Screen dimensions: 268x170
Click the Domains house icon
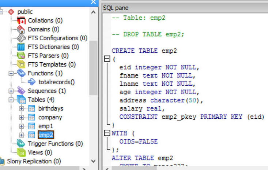pyautogui.click(x=22, y=29)
